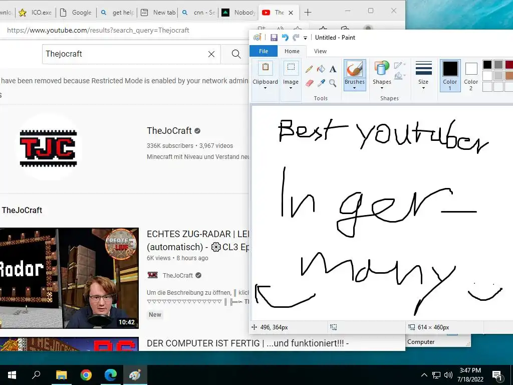Viewport: 513px width, 385px height.
Task: Switch to the View ribbon tab
Action: (320, 51)
